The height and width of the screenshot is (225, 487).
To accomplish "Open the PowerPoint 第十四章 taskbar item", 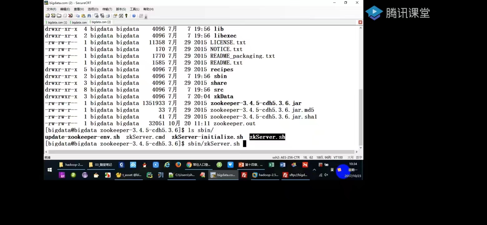I will point(251,165).
